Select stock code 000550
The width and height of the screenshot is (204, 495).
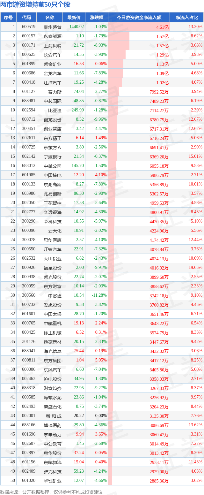[29, 249]
